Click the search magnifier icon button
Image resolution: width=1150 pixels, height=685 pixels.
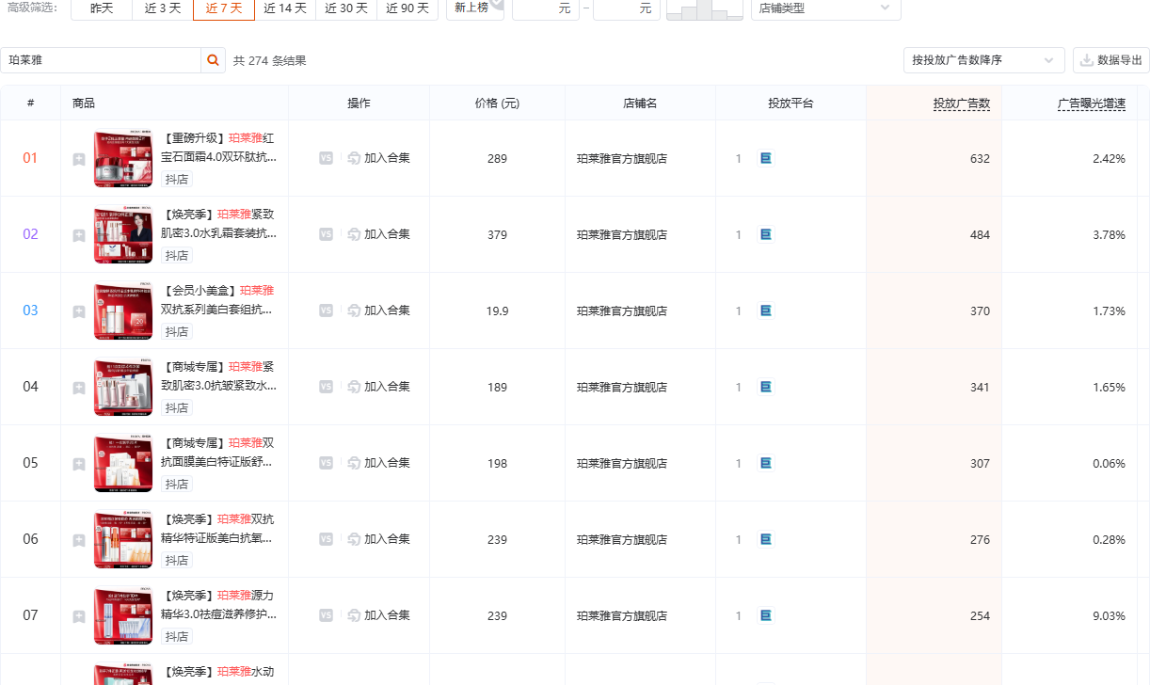click(x=214, y=60)
